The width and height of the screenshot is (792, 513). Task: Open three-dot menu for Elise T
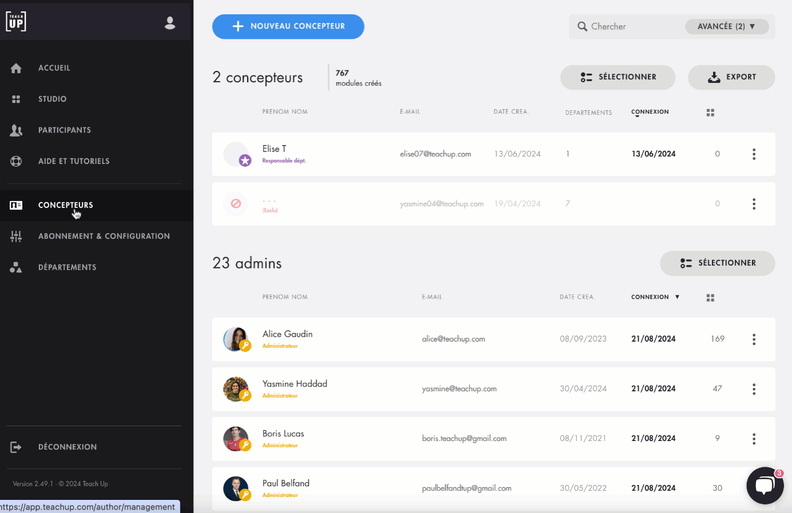pyautogui.click(x=754, y=154)
